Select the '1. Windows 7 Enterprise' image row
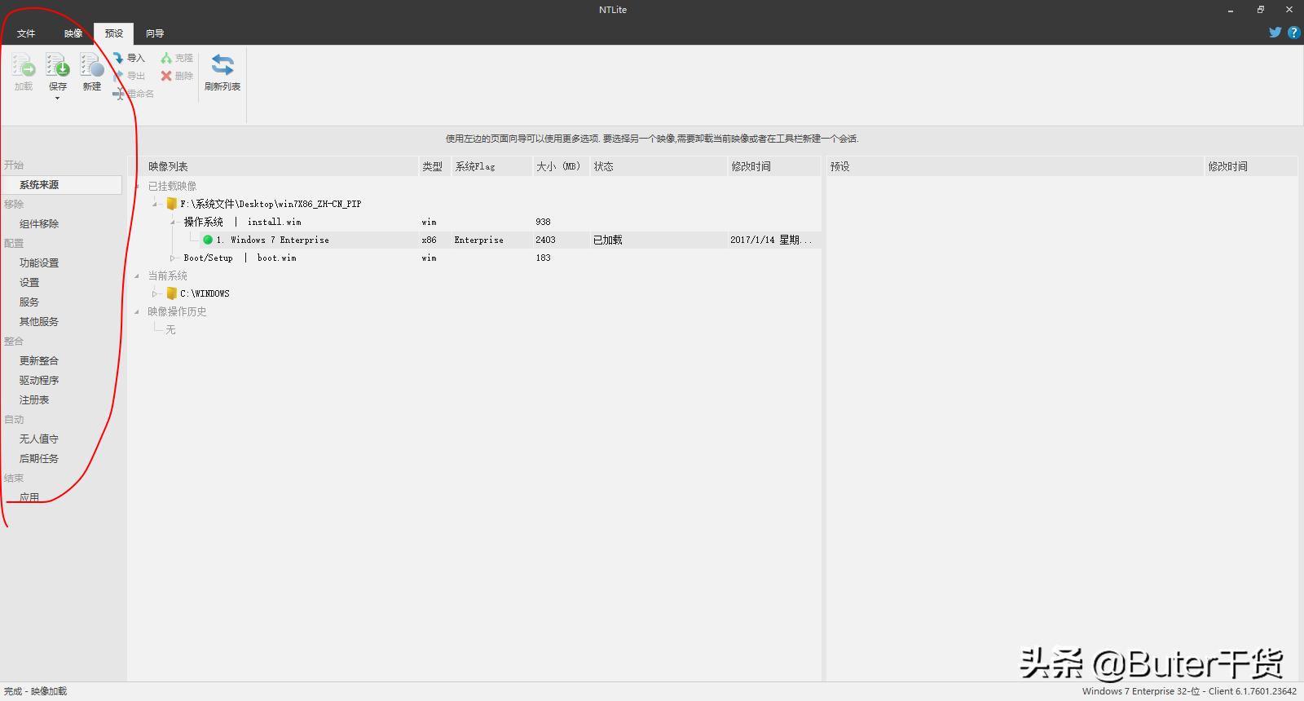 point(510,240)
